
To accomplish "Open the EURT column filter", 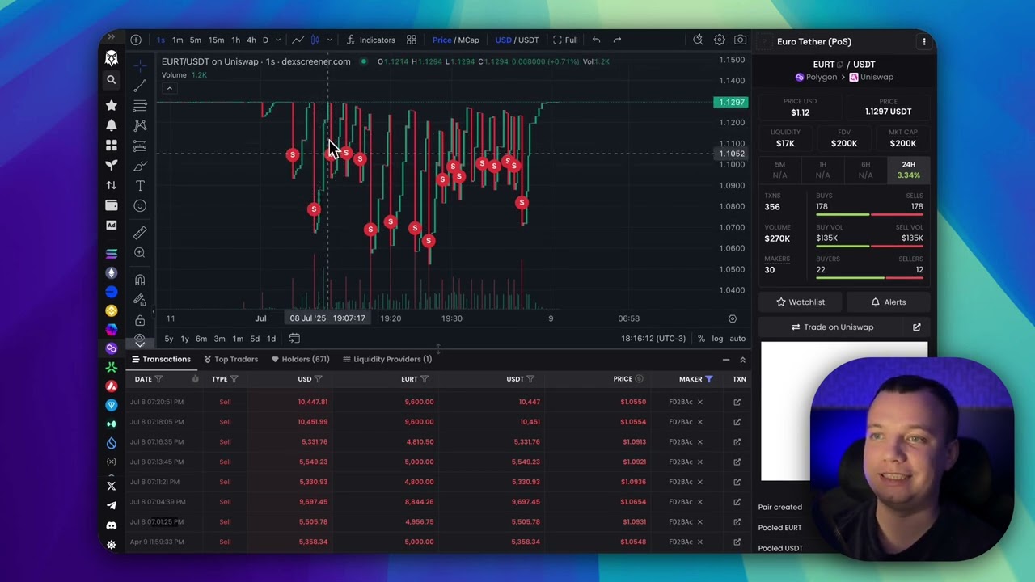I will coord(424,379).
